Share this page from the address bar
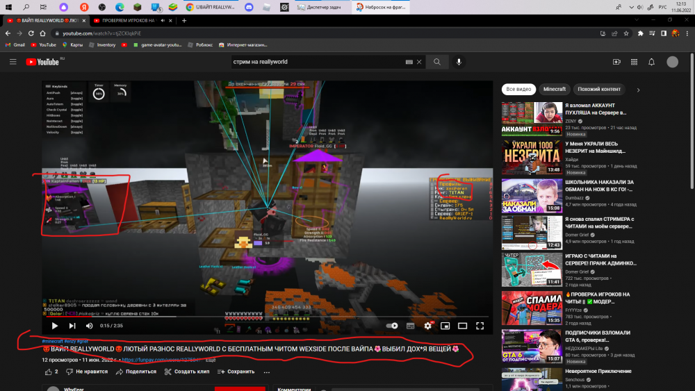The image size is (695, 391). [614, 33]
